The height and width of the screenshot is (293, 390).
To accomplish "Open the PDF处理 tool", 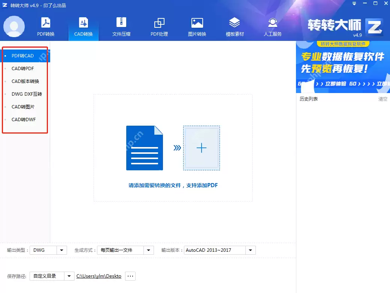I will [158, 26].
